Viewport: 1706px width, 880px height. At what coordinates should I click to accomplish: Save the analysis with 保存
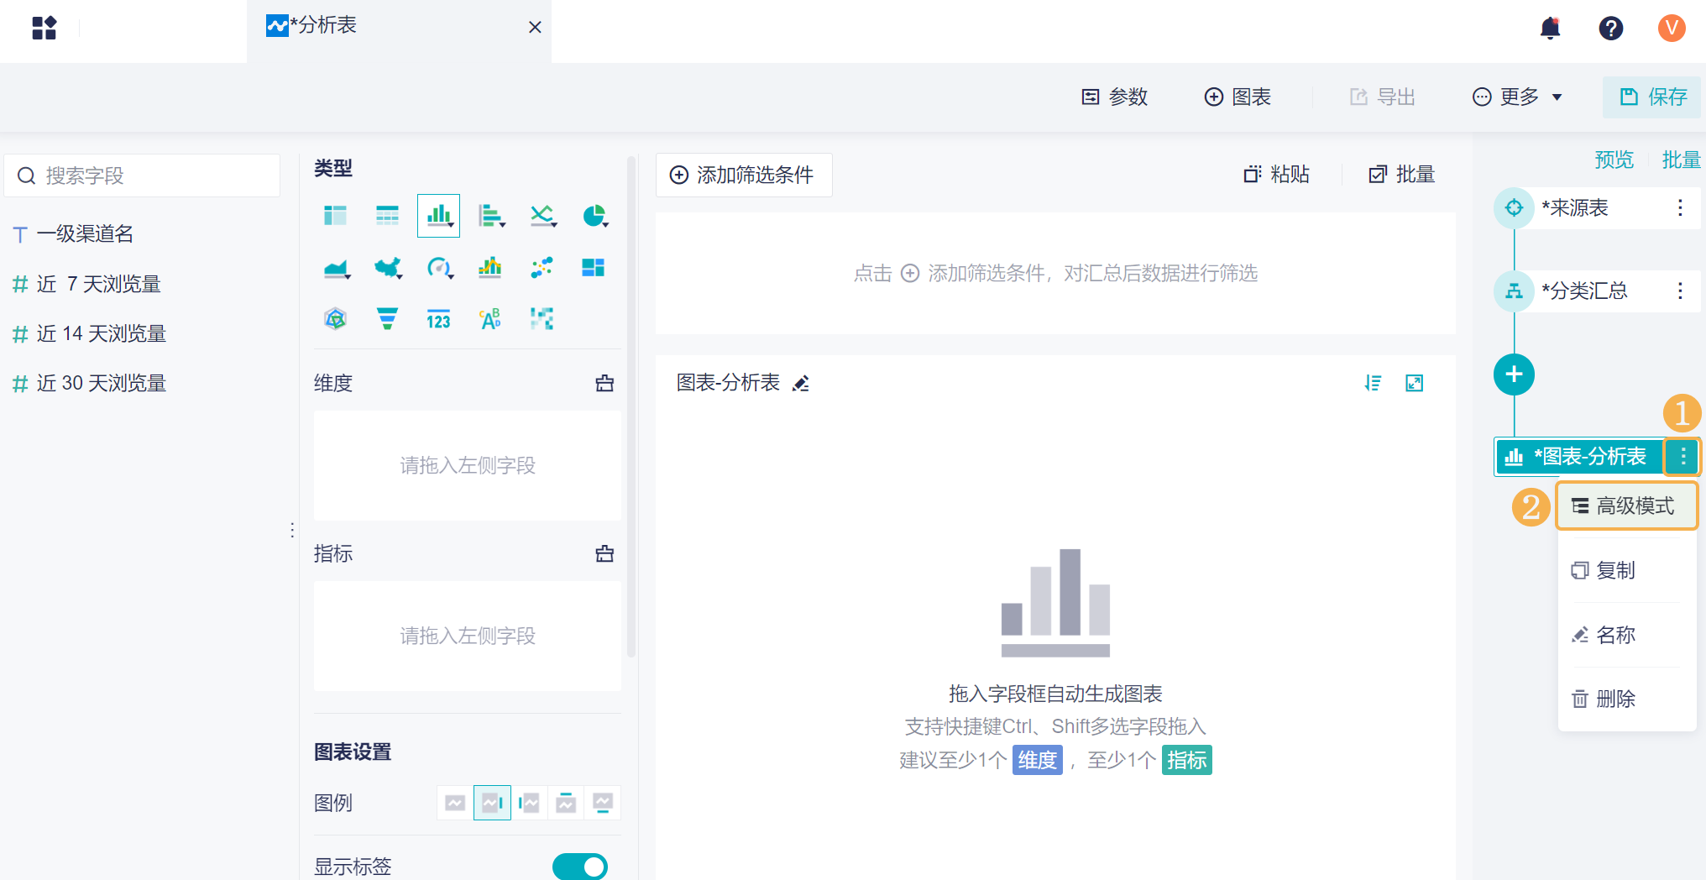pyautogui.click(x=1652, y=97)
